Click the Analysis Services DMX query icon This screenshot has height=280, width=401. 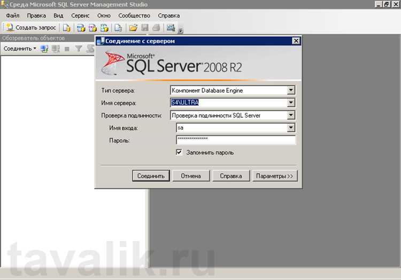pos(92,28)
